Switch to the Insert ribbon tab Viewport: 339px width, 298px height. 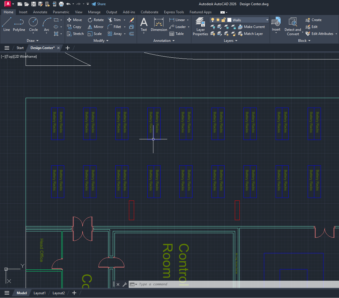tap(23, 12)
